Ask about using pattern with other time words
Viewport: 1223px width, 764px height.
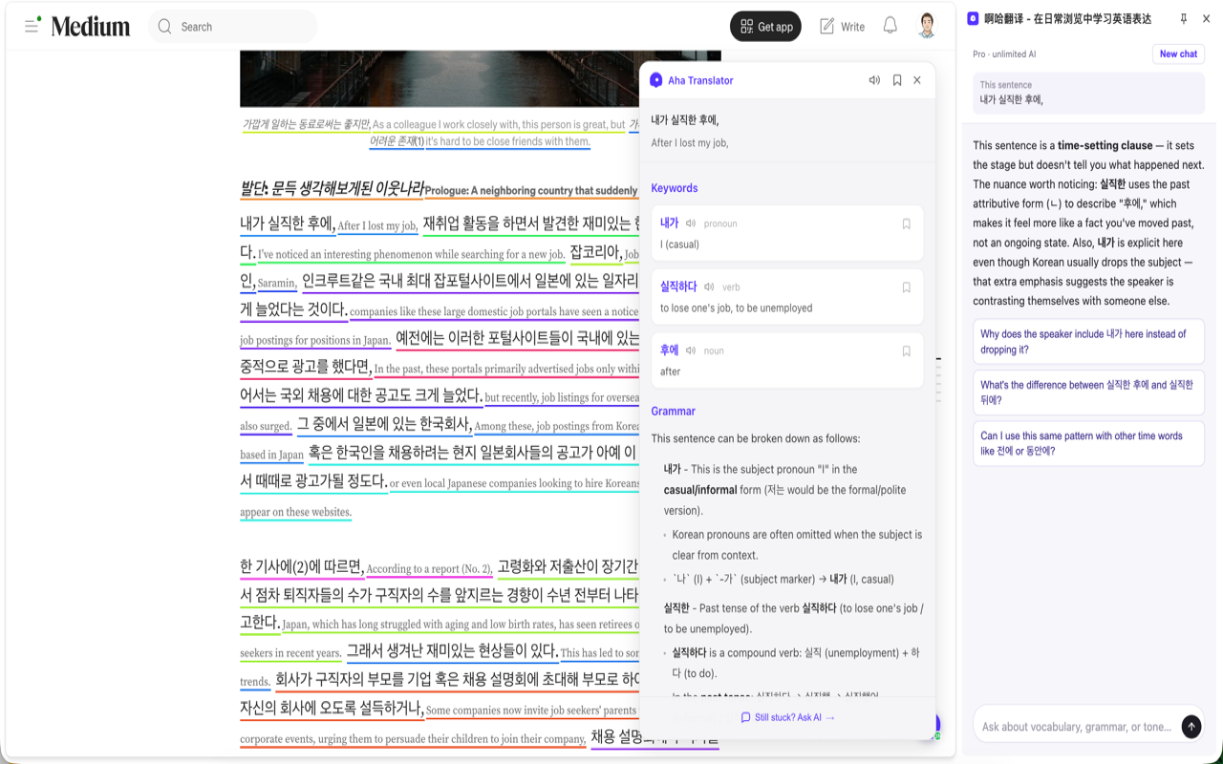coord(1088,443)
